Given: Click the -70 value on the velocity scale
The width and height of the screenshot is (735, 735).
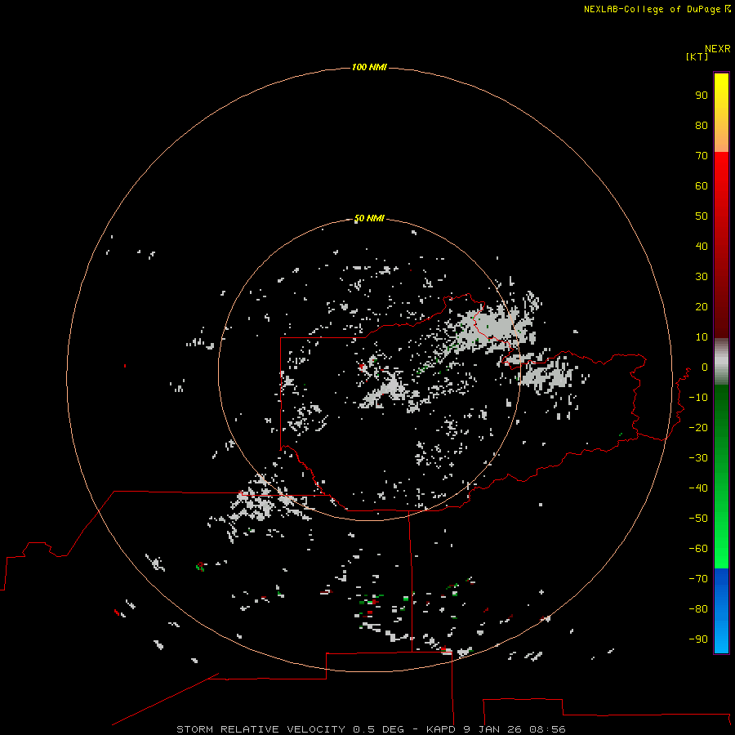Looking at the screenshot, I should point(698,579).
